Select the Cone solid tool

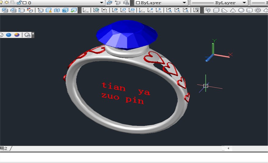tap(233, 10)
